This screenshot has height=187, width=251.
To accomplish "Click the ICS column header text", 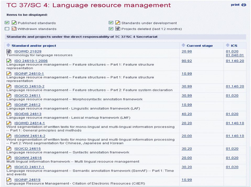I will point(234,46).
